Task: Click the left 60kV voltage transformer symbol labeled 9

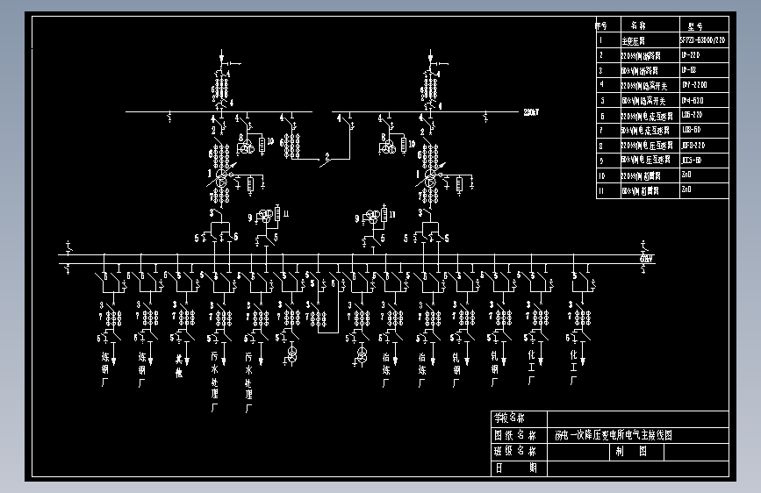Action: [265, 216]
